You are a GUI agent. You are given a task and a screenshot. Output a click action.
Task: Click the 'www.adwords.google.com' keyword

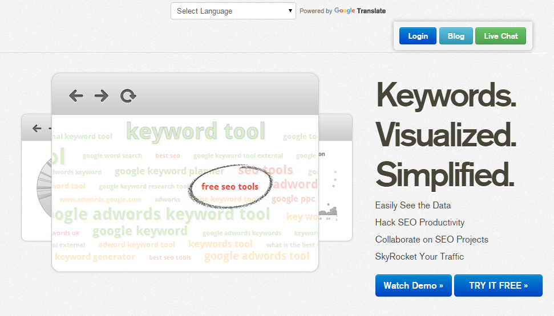tap(100, 200)
